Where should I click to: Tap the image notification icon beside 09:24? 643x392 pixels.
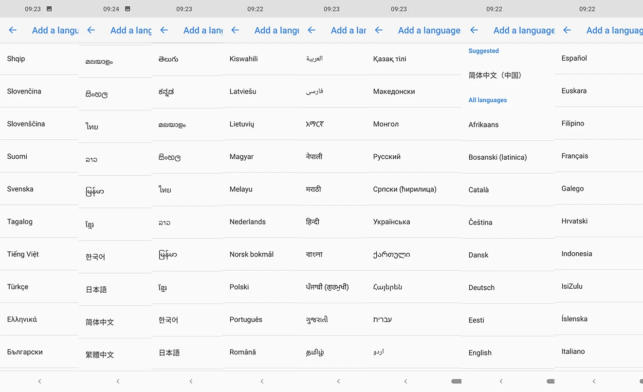128,9
